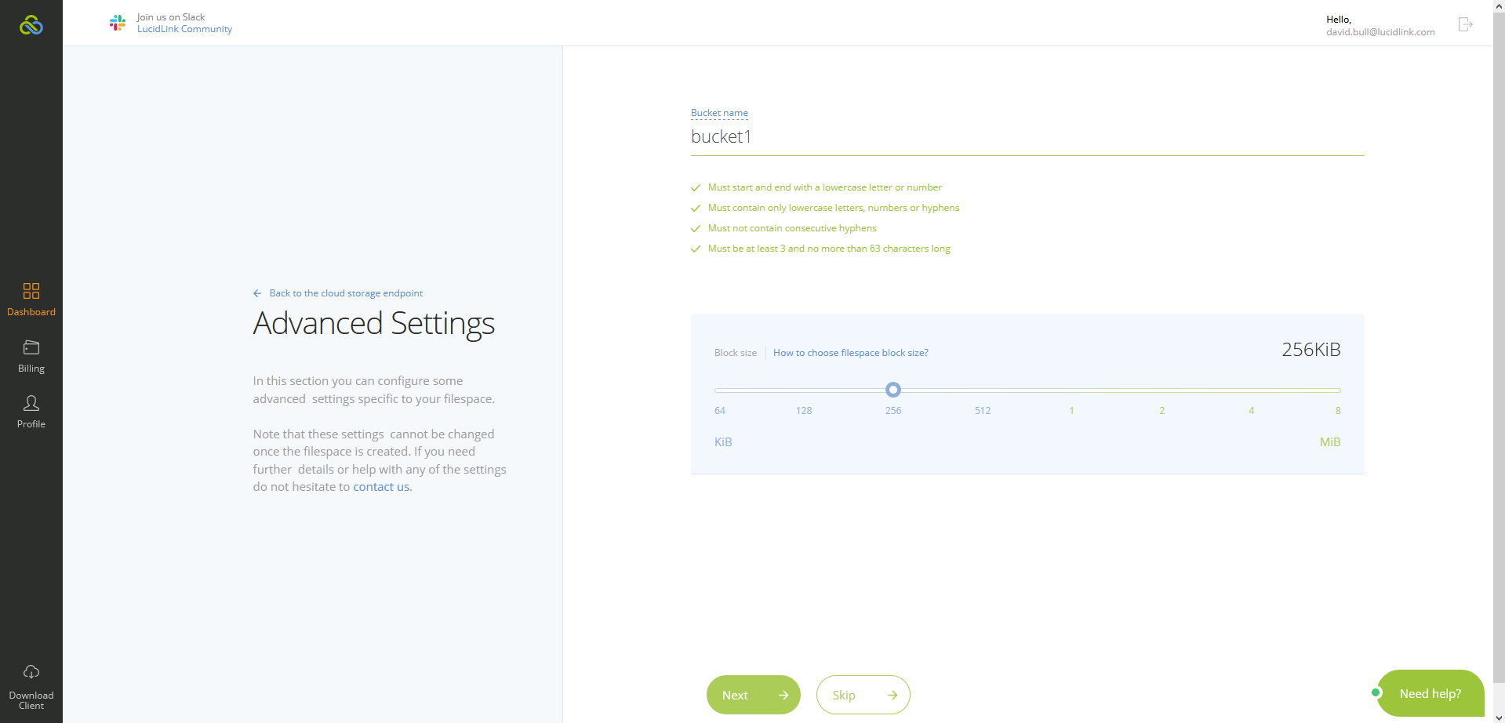This screenshot has width=1505, height=723.
Task: Click the Skip button
Action: point(863,695)
